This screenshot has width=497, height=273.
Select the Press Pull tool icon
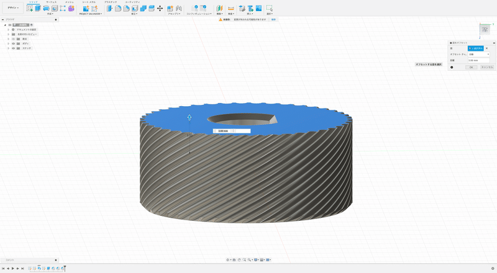click(110, 9)
